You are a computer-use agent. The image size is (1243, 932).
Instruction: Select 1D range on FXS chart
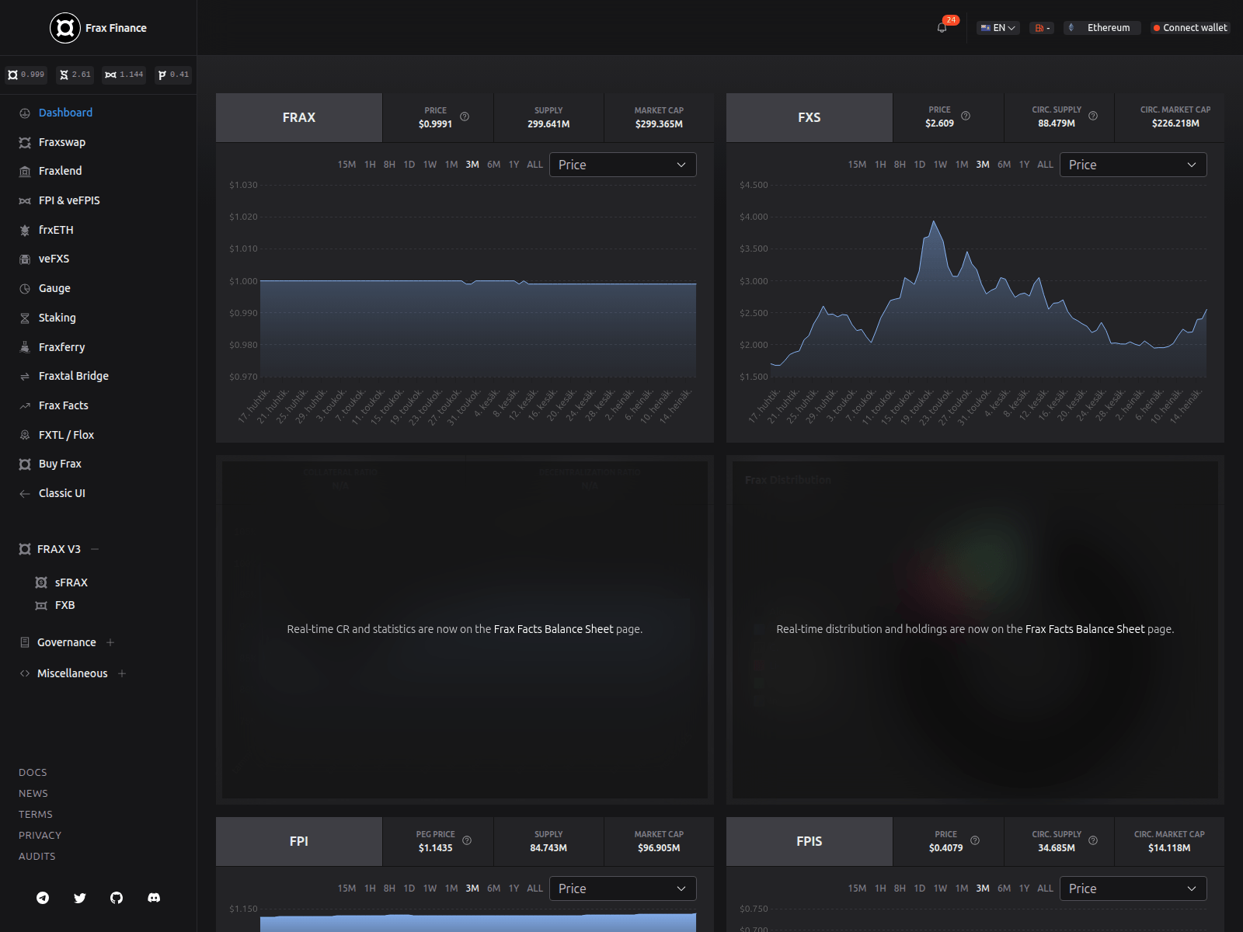919,165
